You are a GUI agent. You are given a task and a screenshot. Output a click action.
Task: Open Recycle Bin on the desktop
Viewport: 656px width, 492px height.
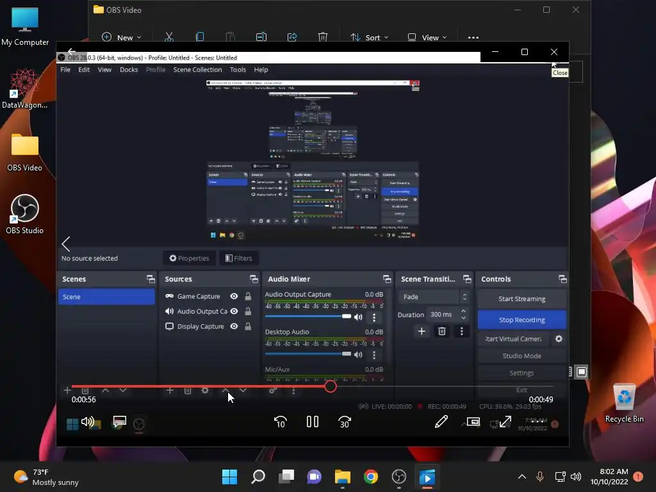624,404
